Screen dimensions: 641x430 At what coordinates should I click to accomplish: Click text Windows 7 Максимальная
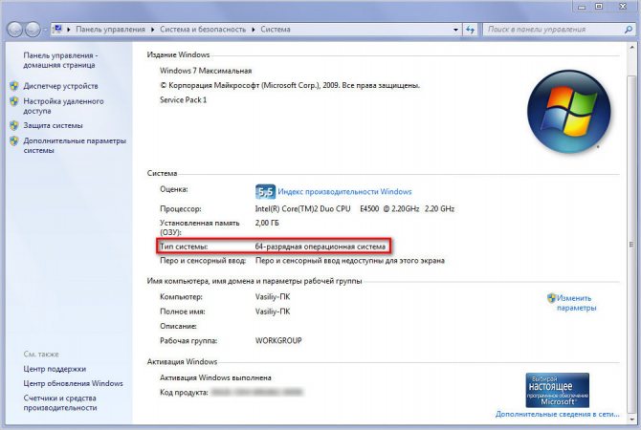[206, 71]
